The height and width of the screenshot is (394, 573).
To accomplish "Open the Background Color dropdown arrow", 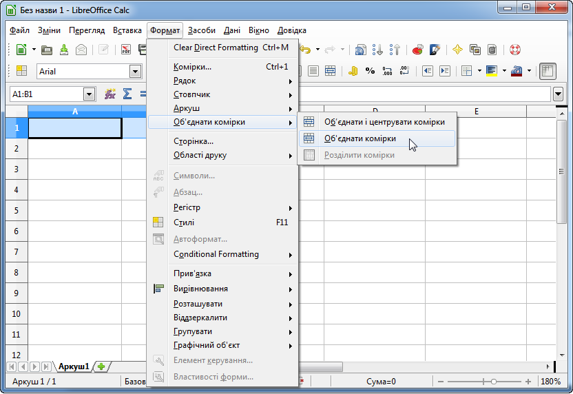I will click(504, 71).
